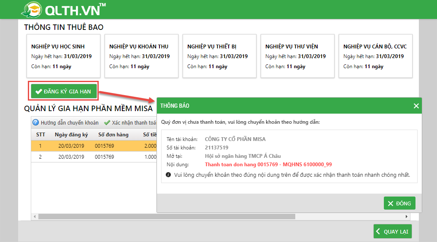Select the NGHIỆP VỤ THƯ VIỆN card

[x=297, y=56]
